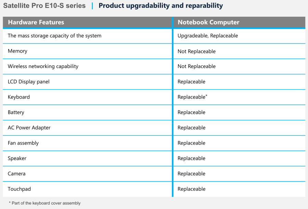
Task: Click the keyboard cover assembly footnote
Action: coord(45,203)
